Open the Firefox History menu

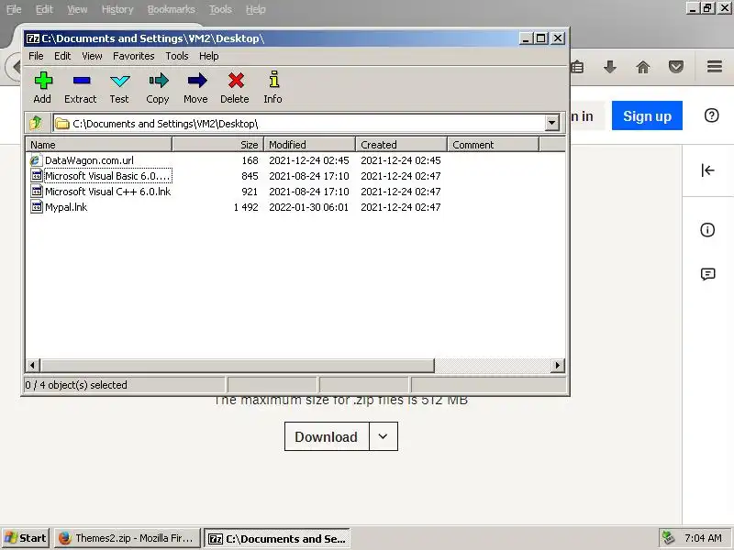pos(117,9)
